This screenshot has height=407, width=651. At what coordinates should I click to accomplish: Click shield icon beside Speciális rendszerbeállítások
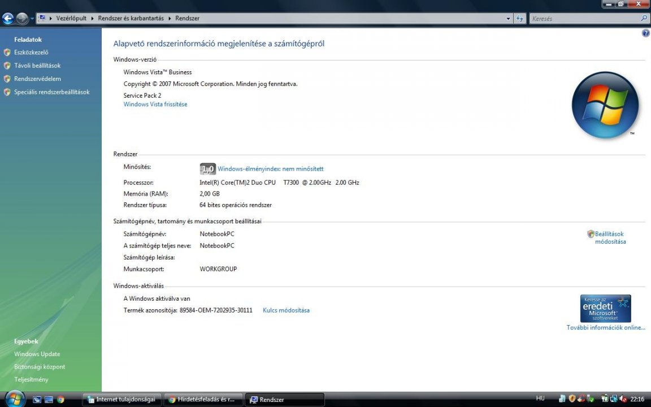point(7,92)
